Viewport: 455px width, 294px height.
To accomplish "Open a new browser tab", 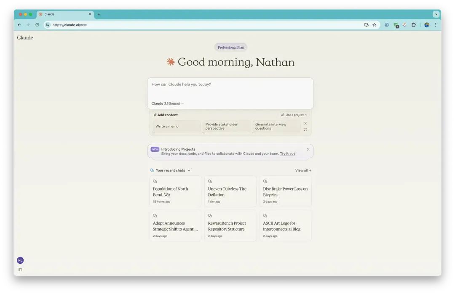I will pyautogui.click(x=99, y=14).
